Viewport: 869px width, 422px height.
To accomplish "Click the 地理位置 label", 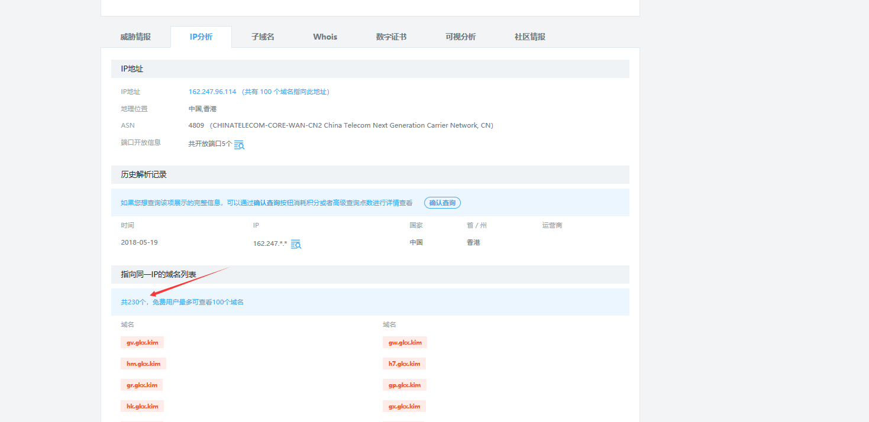I will pos(134,109).
